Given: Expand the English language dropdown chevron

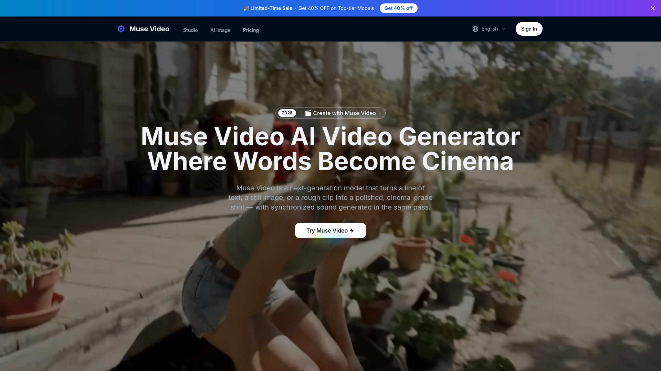Looking at the screenshot, I should (x=503, y=29).
